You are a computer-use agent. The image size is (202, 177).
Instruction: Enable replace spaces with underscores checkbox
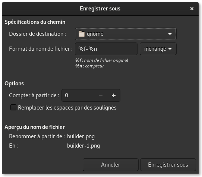[x=13, y=107]
